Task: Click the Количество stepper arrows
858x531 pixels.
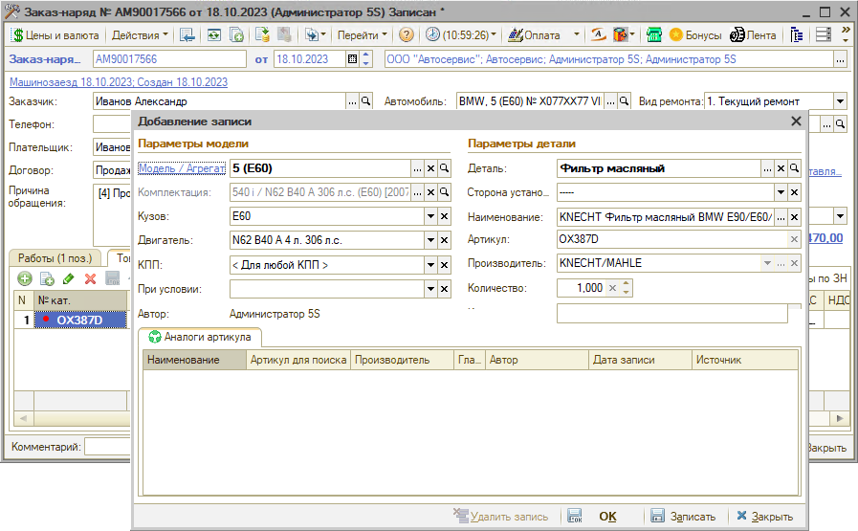Action: pyautogui.click(x=627, y=288)
